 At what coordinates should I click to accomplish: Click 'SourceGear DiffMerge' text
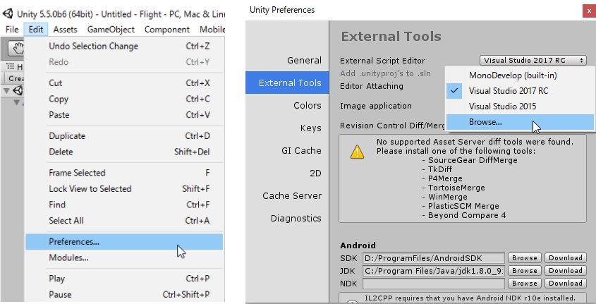473,160
